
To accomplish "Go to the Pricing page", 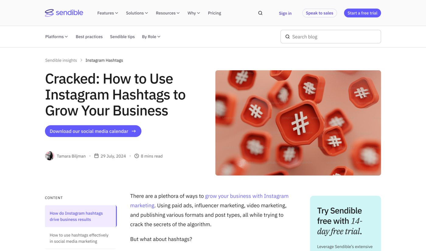I will point(215,13).
